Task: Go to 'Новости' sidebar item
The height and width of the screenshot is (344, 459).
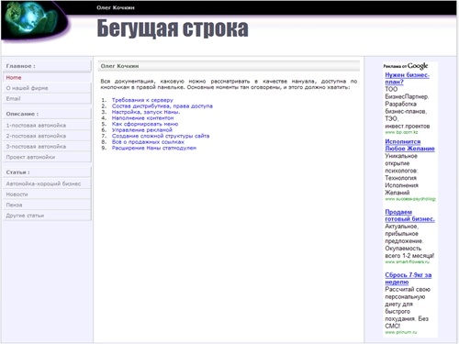Action: tap(47, 194)
